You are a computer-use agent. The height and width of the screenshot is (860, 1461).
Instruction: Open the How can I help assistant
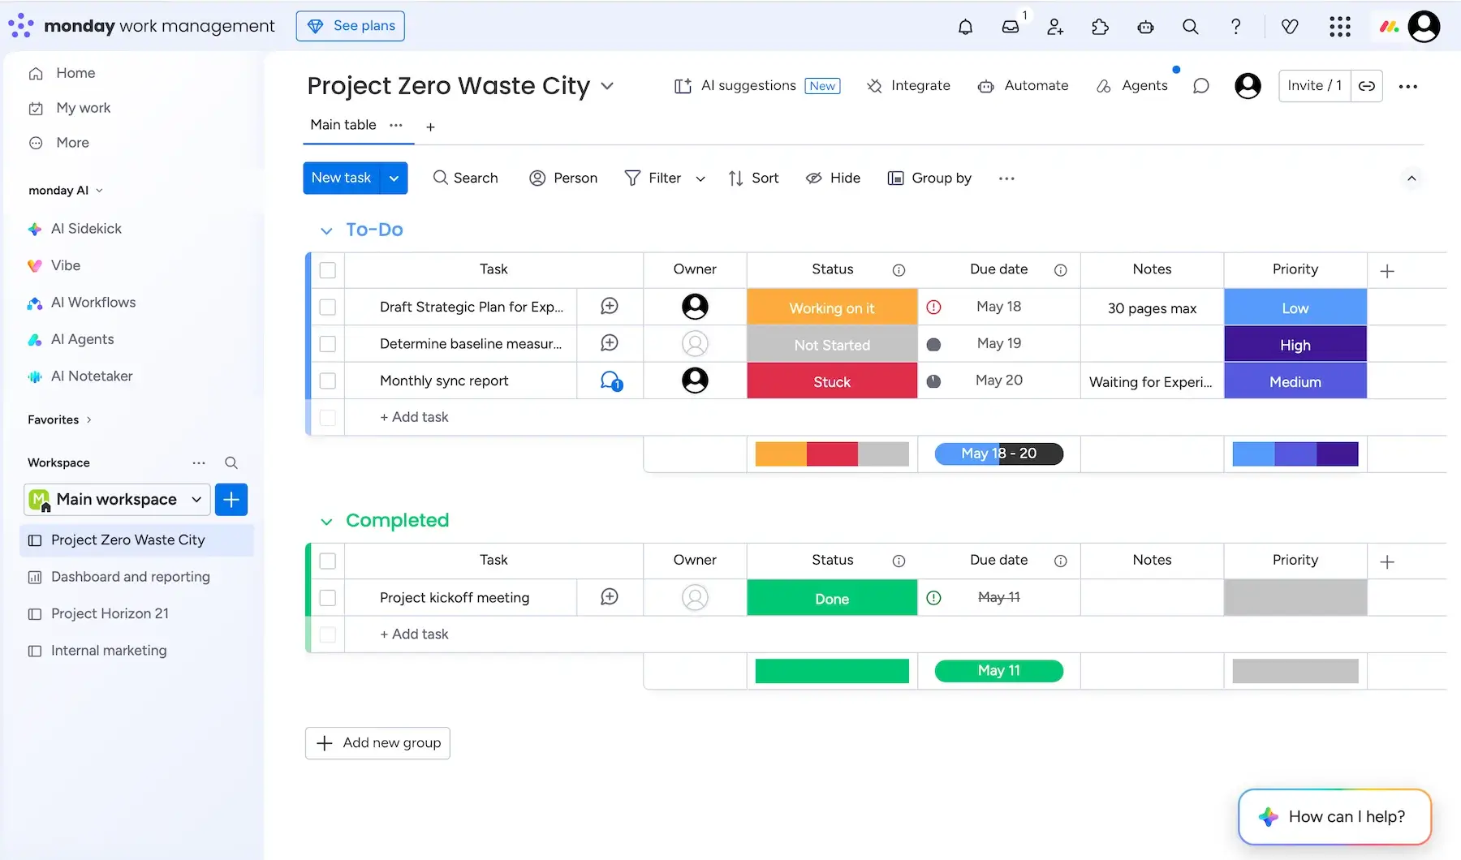[1334, 817]
